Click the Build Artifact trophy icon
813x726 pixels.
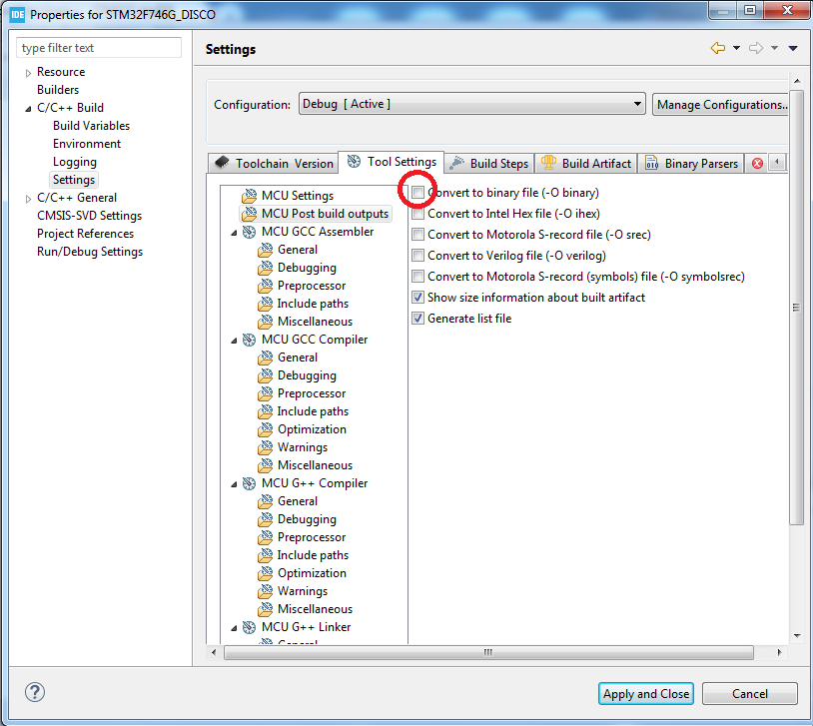(x=548, y=163)
